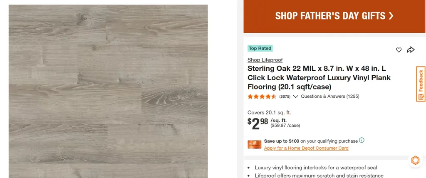This screenshot has width=426, height=178.
Task: Open the vertical Feedback side tab
Action: tap(421, 84)
